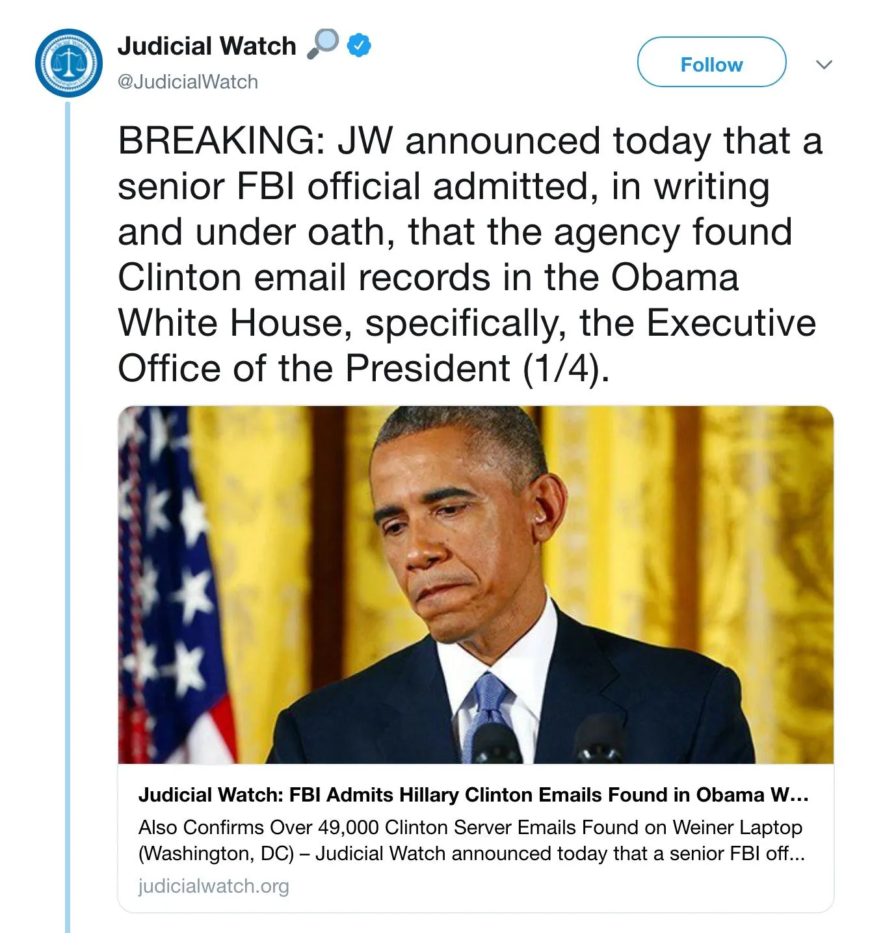Click the blue thread connector line
The height and width of the screenshot is (933, 883).
click(x=68, y=521)
